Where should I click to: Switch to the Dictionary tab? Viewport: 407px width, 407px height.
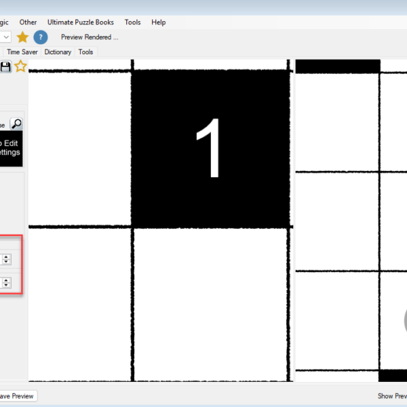click(x=58, y=52)
